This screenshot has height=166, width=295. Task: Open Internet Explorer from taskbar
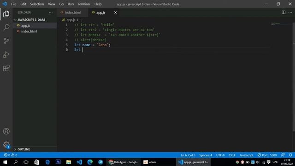pyautogui.click(x=47, y=162)
